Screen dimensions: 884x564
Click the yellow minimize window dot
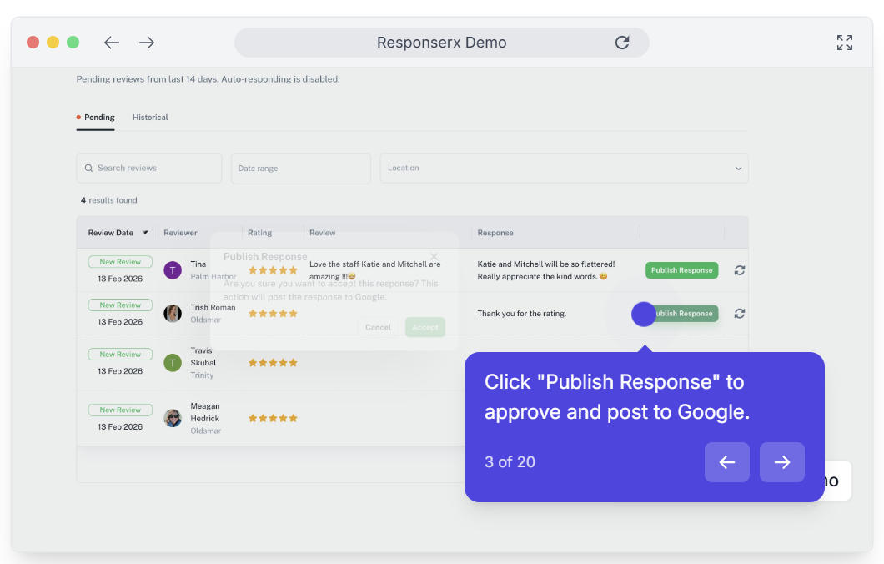(x=53, y=43)
